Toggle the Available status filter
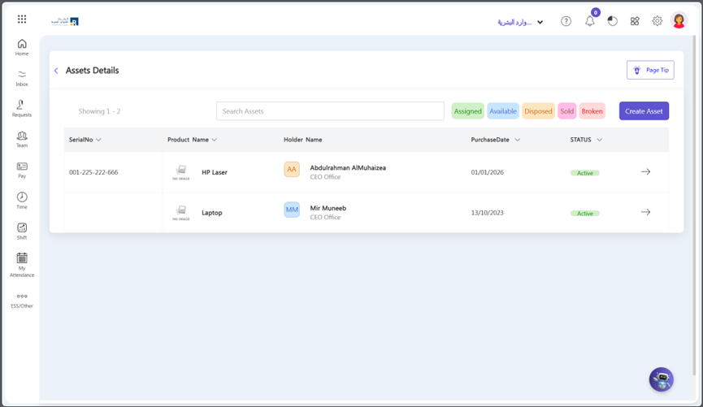Image resolution: width=703 pixels, height=407 pixels. tap(502, 111)
